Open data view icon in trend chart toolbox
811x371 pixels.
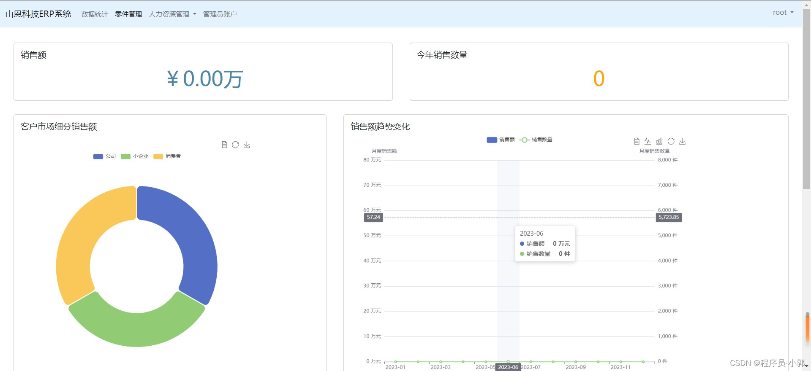pyautogui.click(x=637, y=141)
